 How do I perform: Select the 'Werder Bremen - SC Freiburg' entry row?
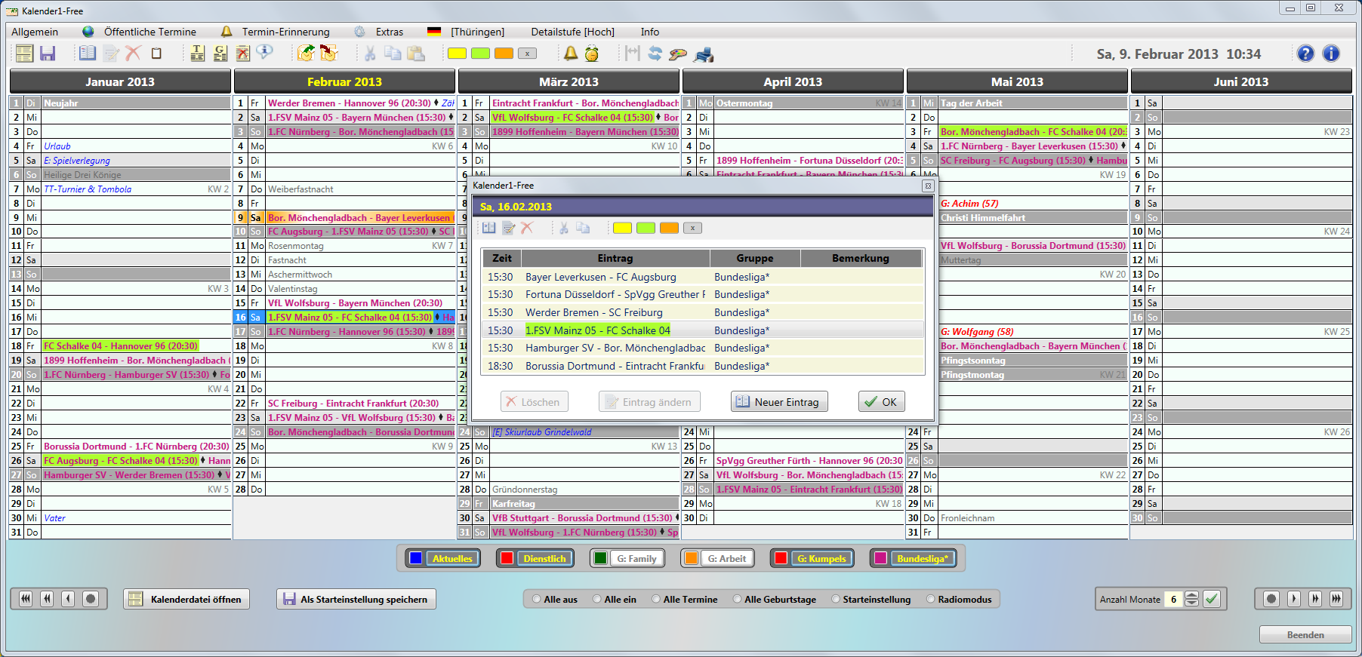coord(593,312)
